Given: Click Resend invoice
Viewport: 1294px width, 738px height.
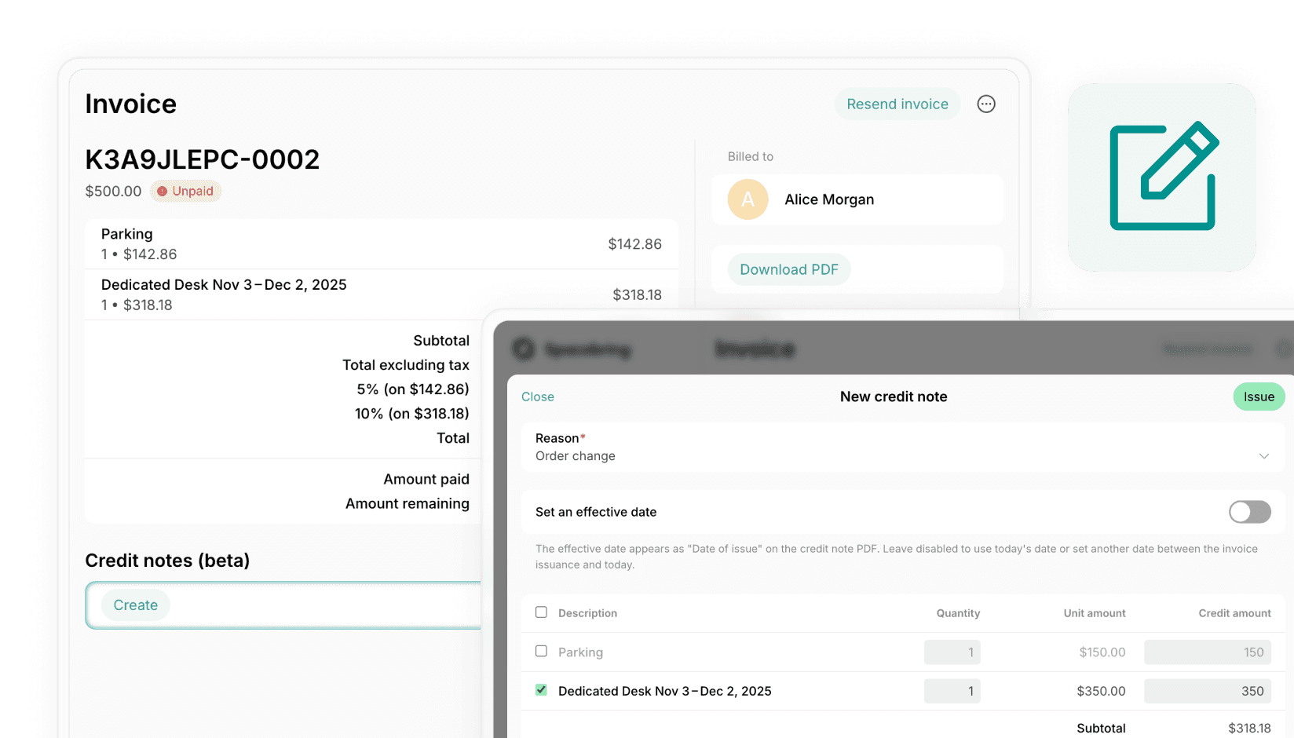Looking at the screenshot, I should (x=897, y=103).
